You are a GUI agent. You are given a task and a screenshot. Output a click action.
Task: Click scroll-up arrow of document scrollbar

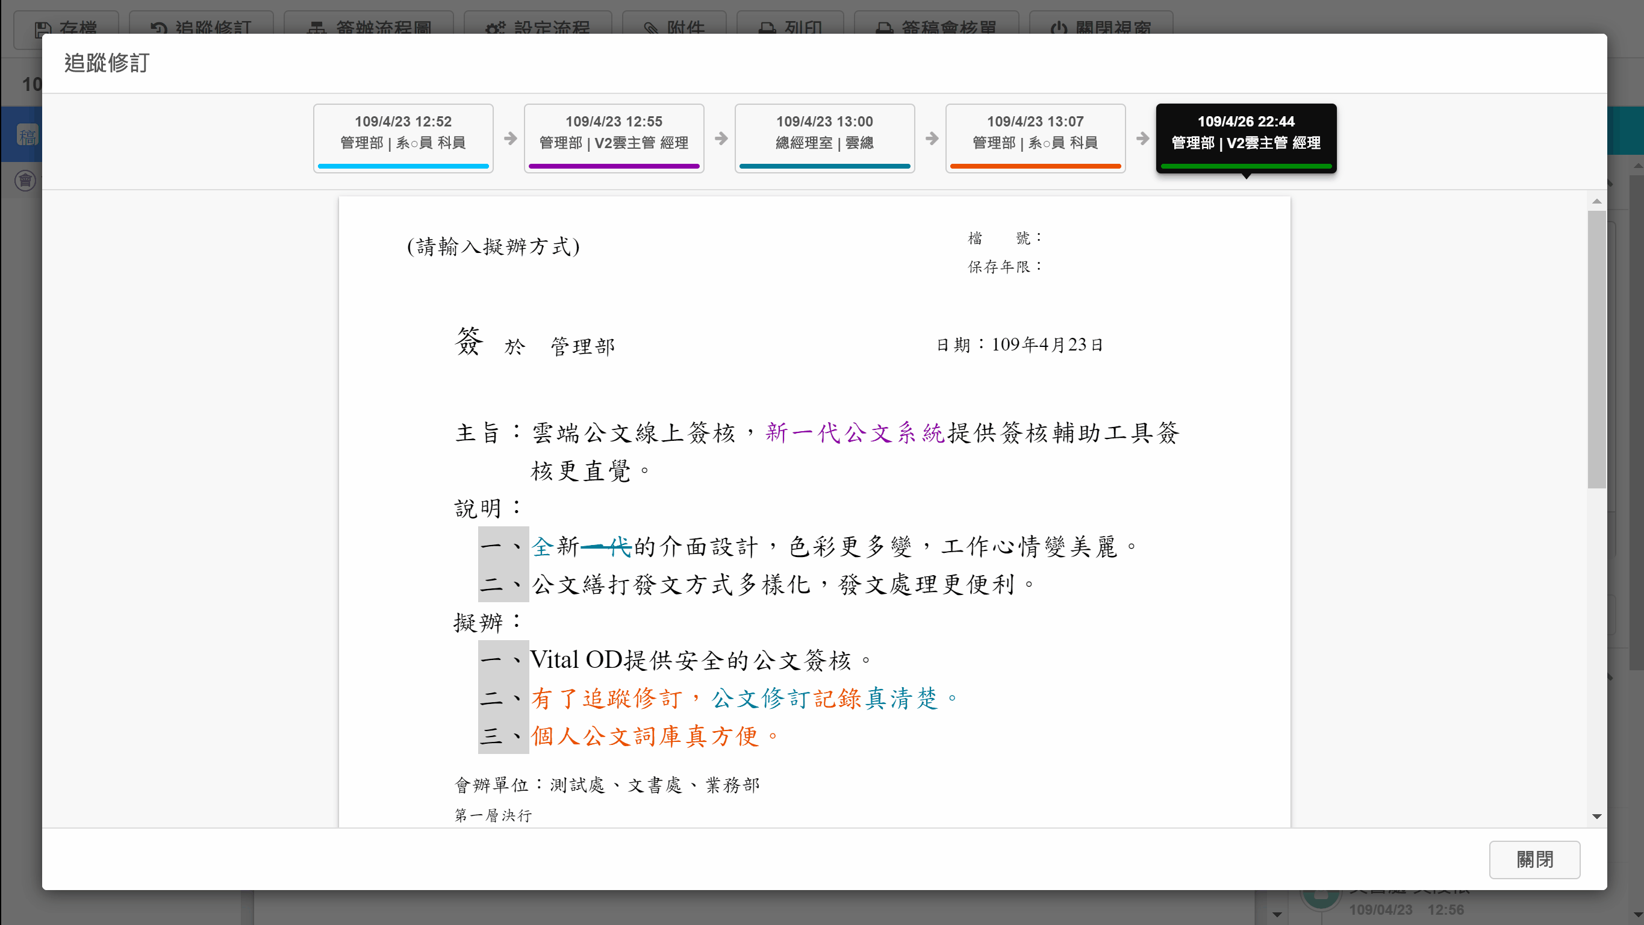coord(1597,202)
